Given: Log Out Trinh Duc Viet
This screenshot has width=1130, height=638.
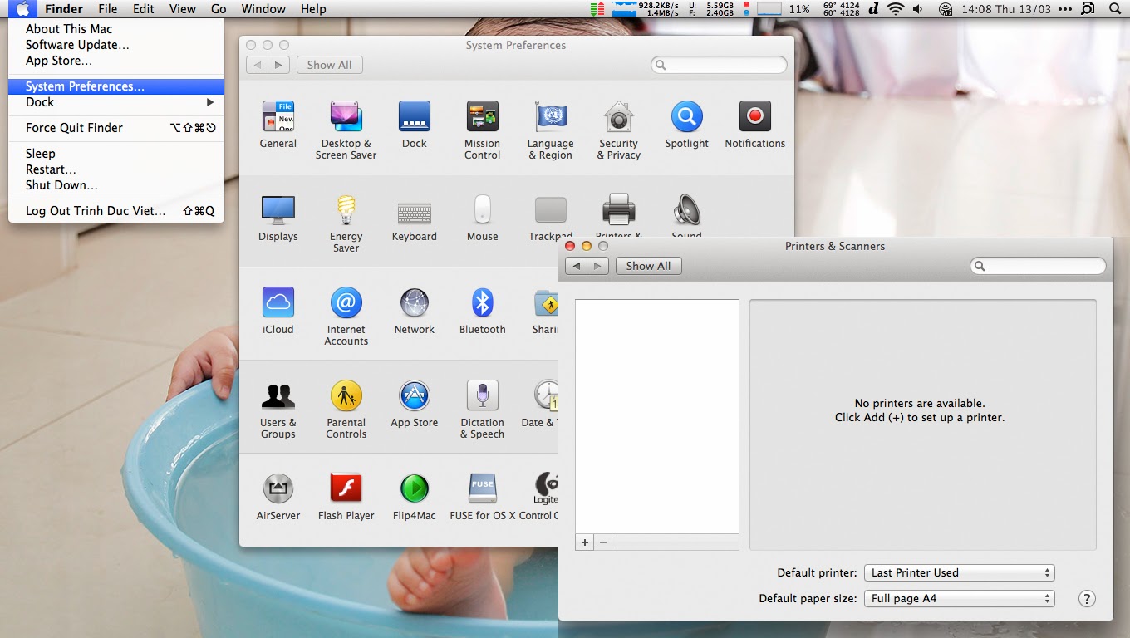Looking at the screenshot, I should pyautogui.click(x=116, y=211).
